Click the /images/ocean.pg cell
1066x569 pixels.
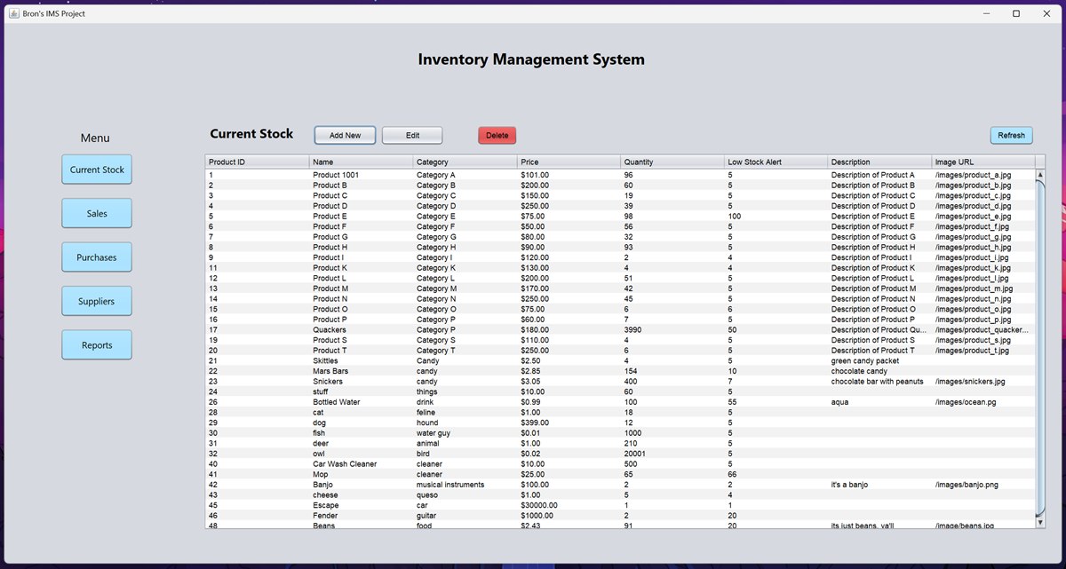click(x=983, y=402)
